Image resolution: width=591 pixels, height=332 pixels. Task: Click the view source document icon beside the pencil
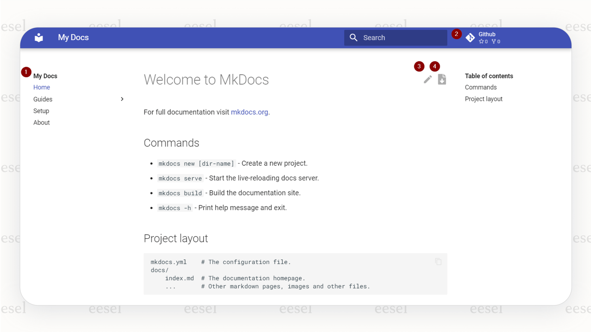[442, 79]
